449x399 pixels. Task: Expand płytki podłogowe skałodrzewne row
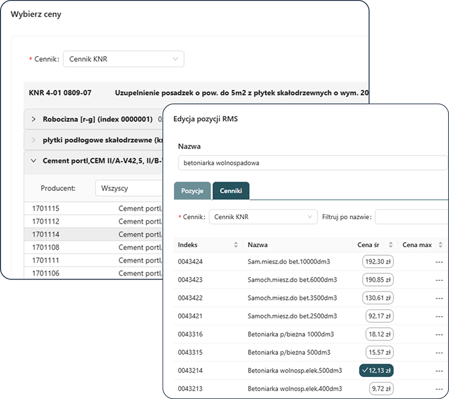click(34, 140)
